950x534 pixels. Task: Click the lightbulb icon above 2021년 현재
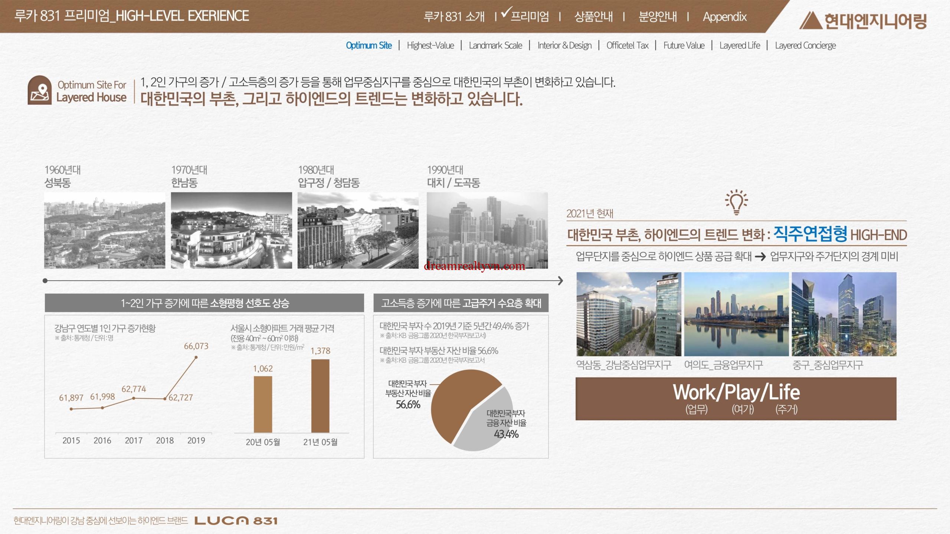click(736, 202)
